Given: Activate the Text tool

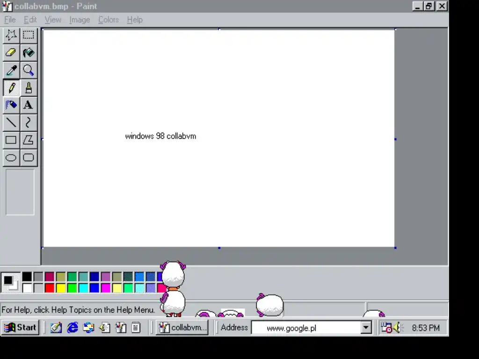Looking at the screenshot, I should coord(29,105).
